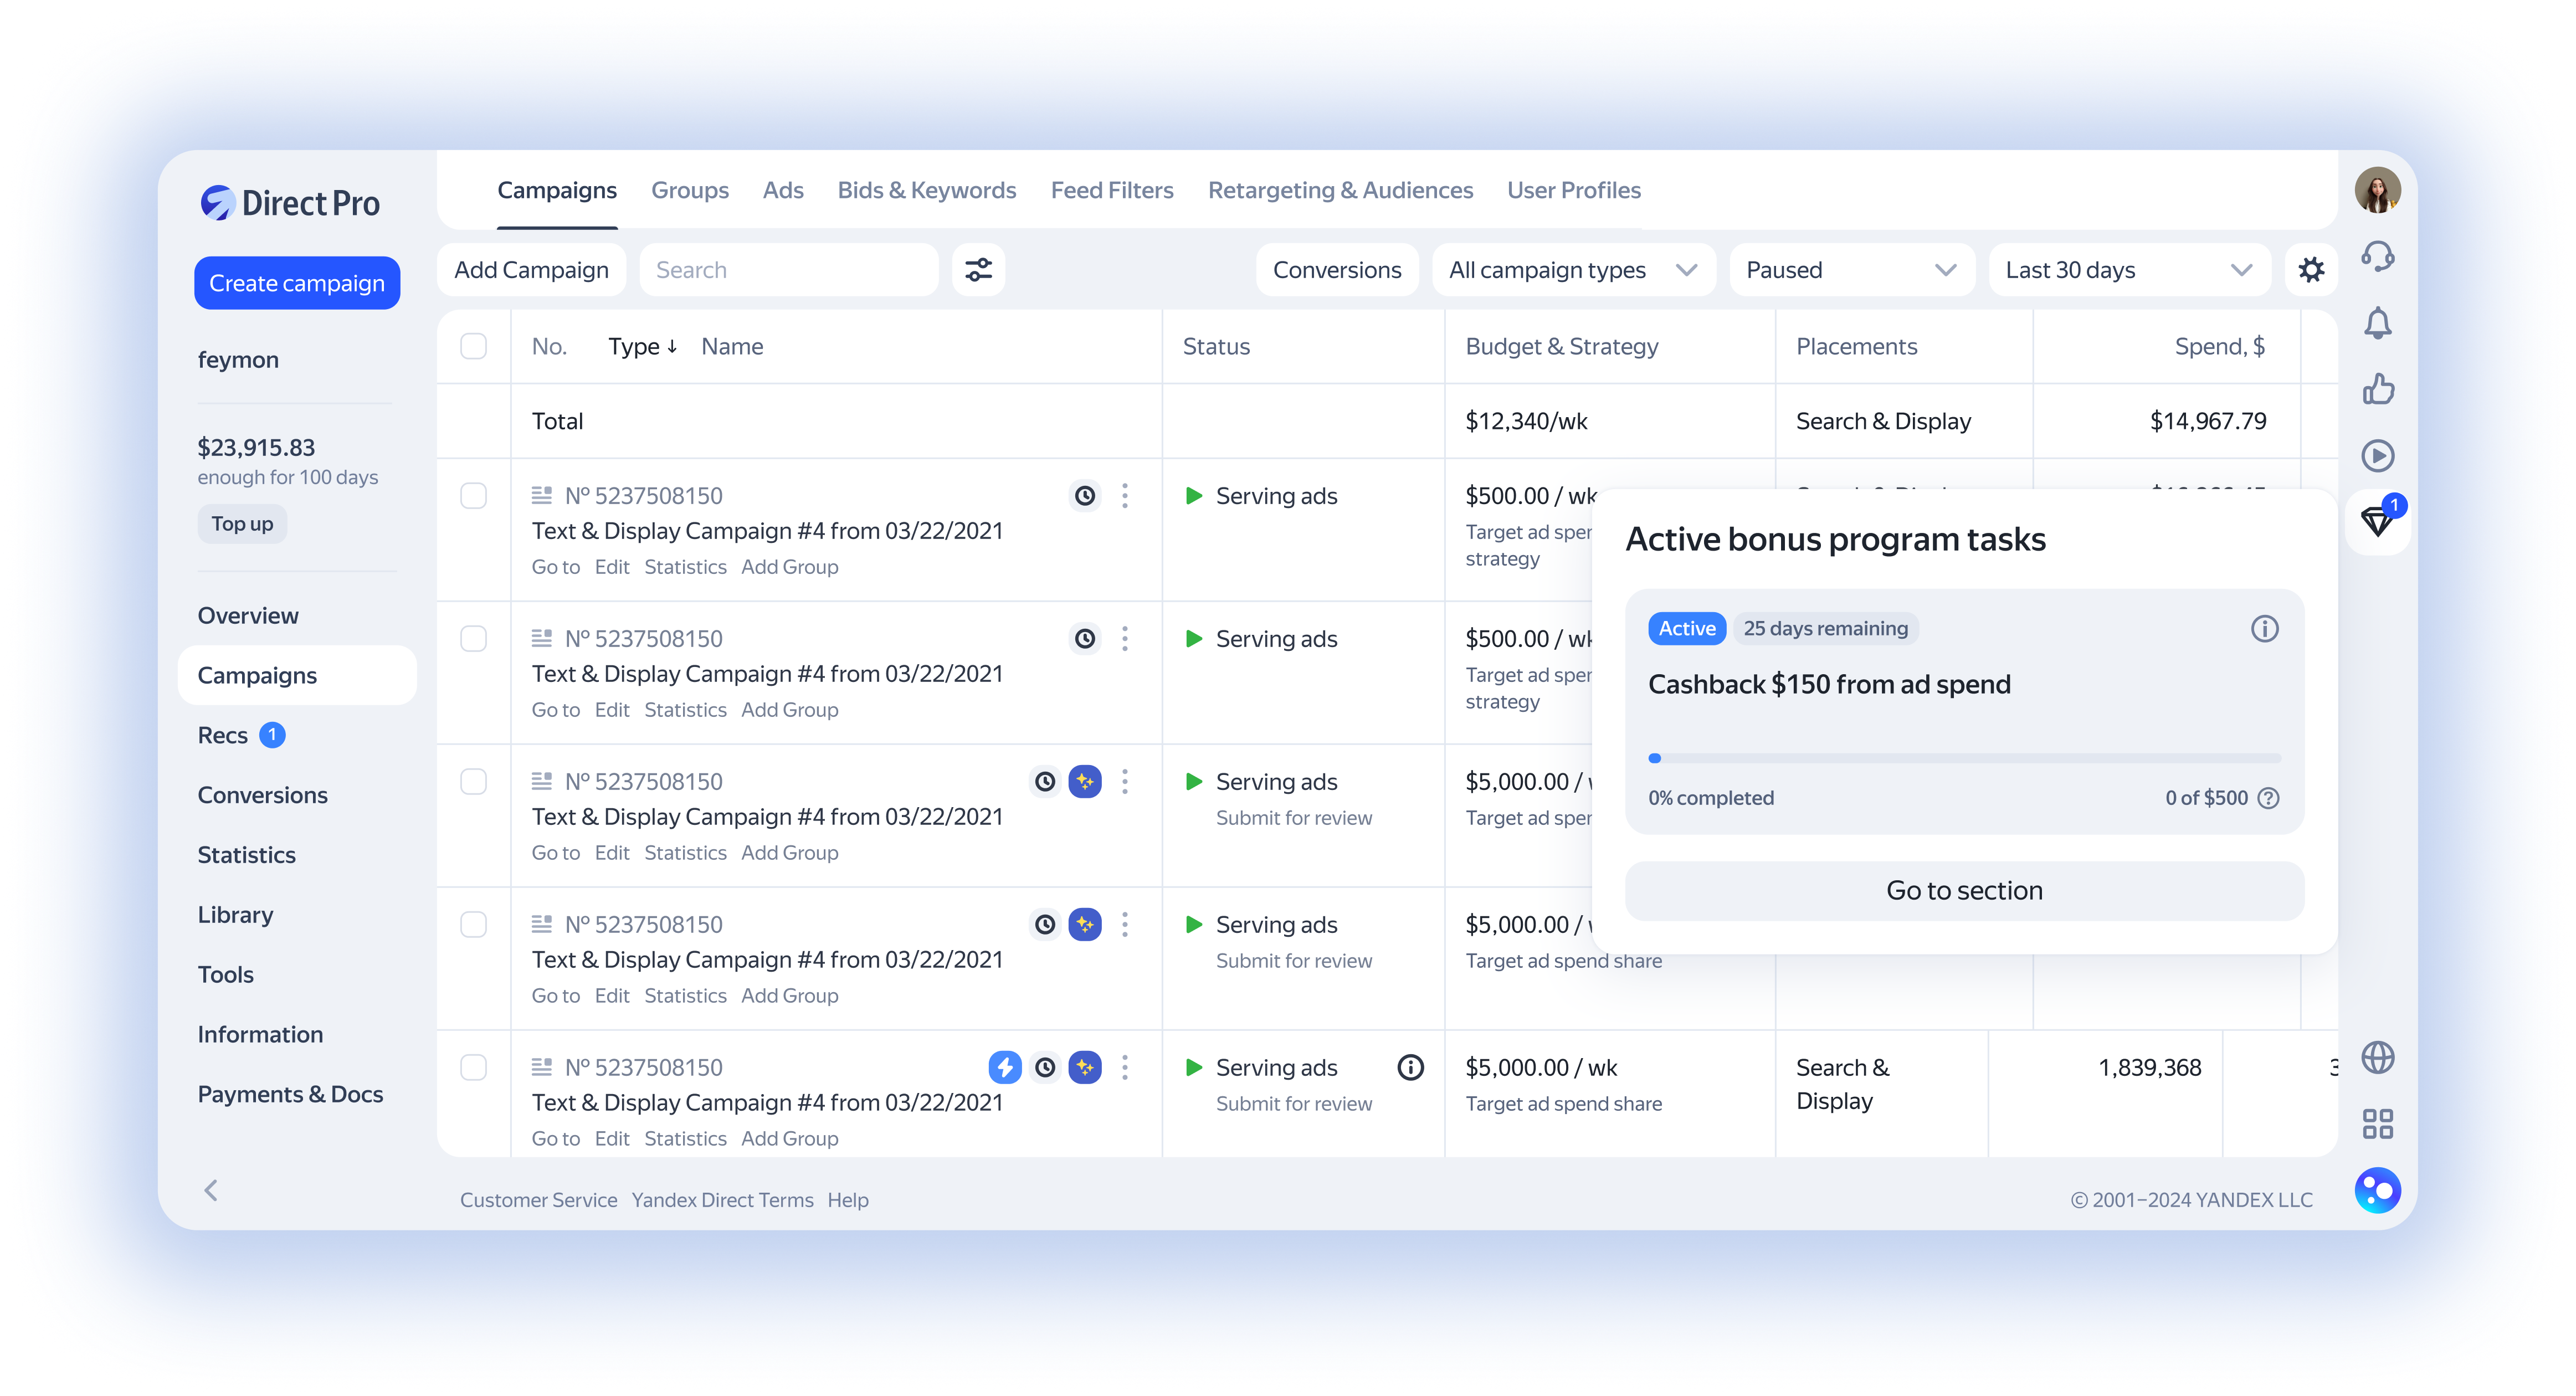Open support headset icon in right sidebar
Image resolution: width=2576 pixels, height=1396 pixels.
pos(2377,257)
